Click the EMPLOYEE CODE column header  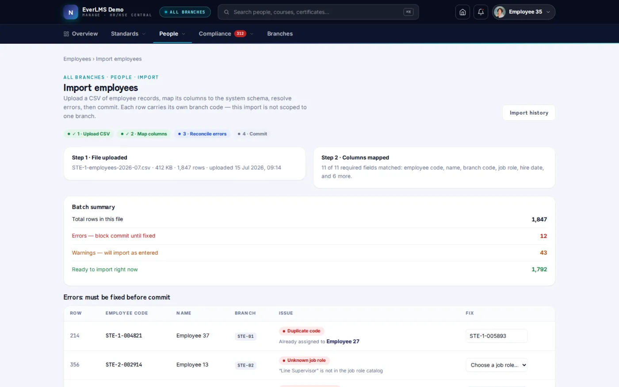126,313
